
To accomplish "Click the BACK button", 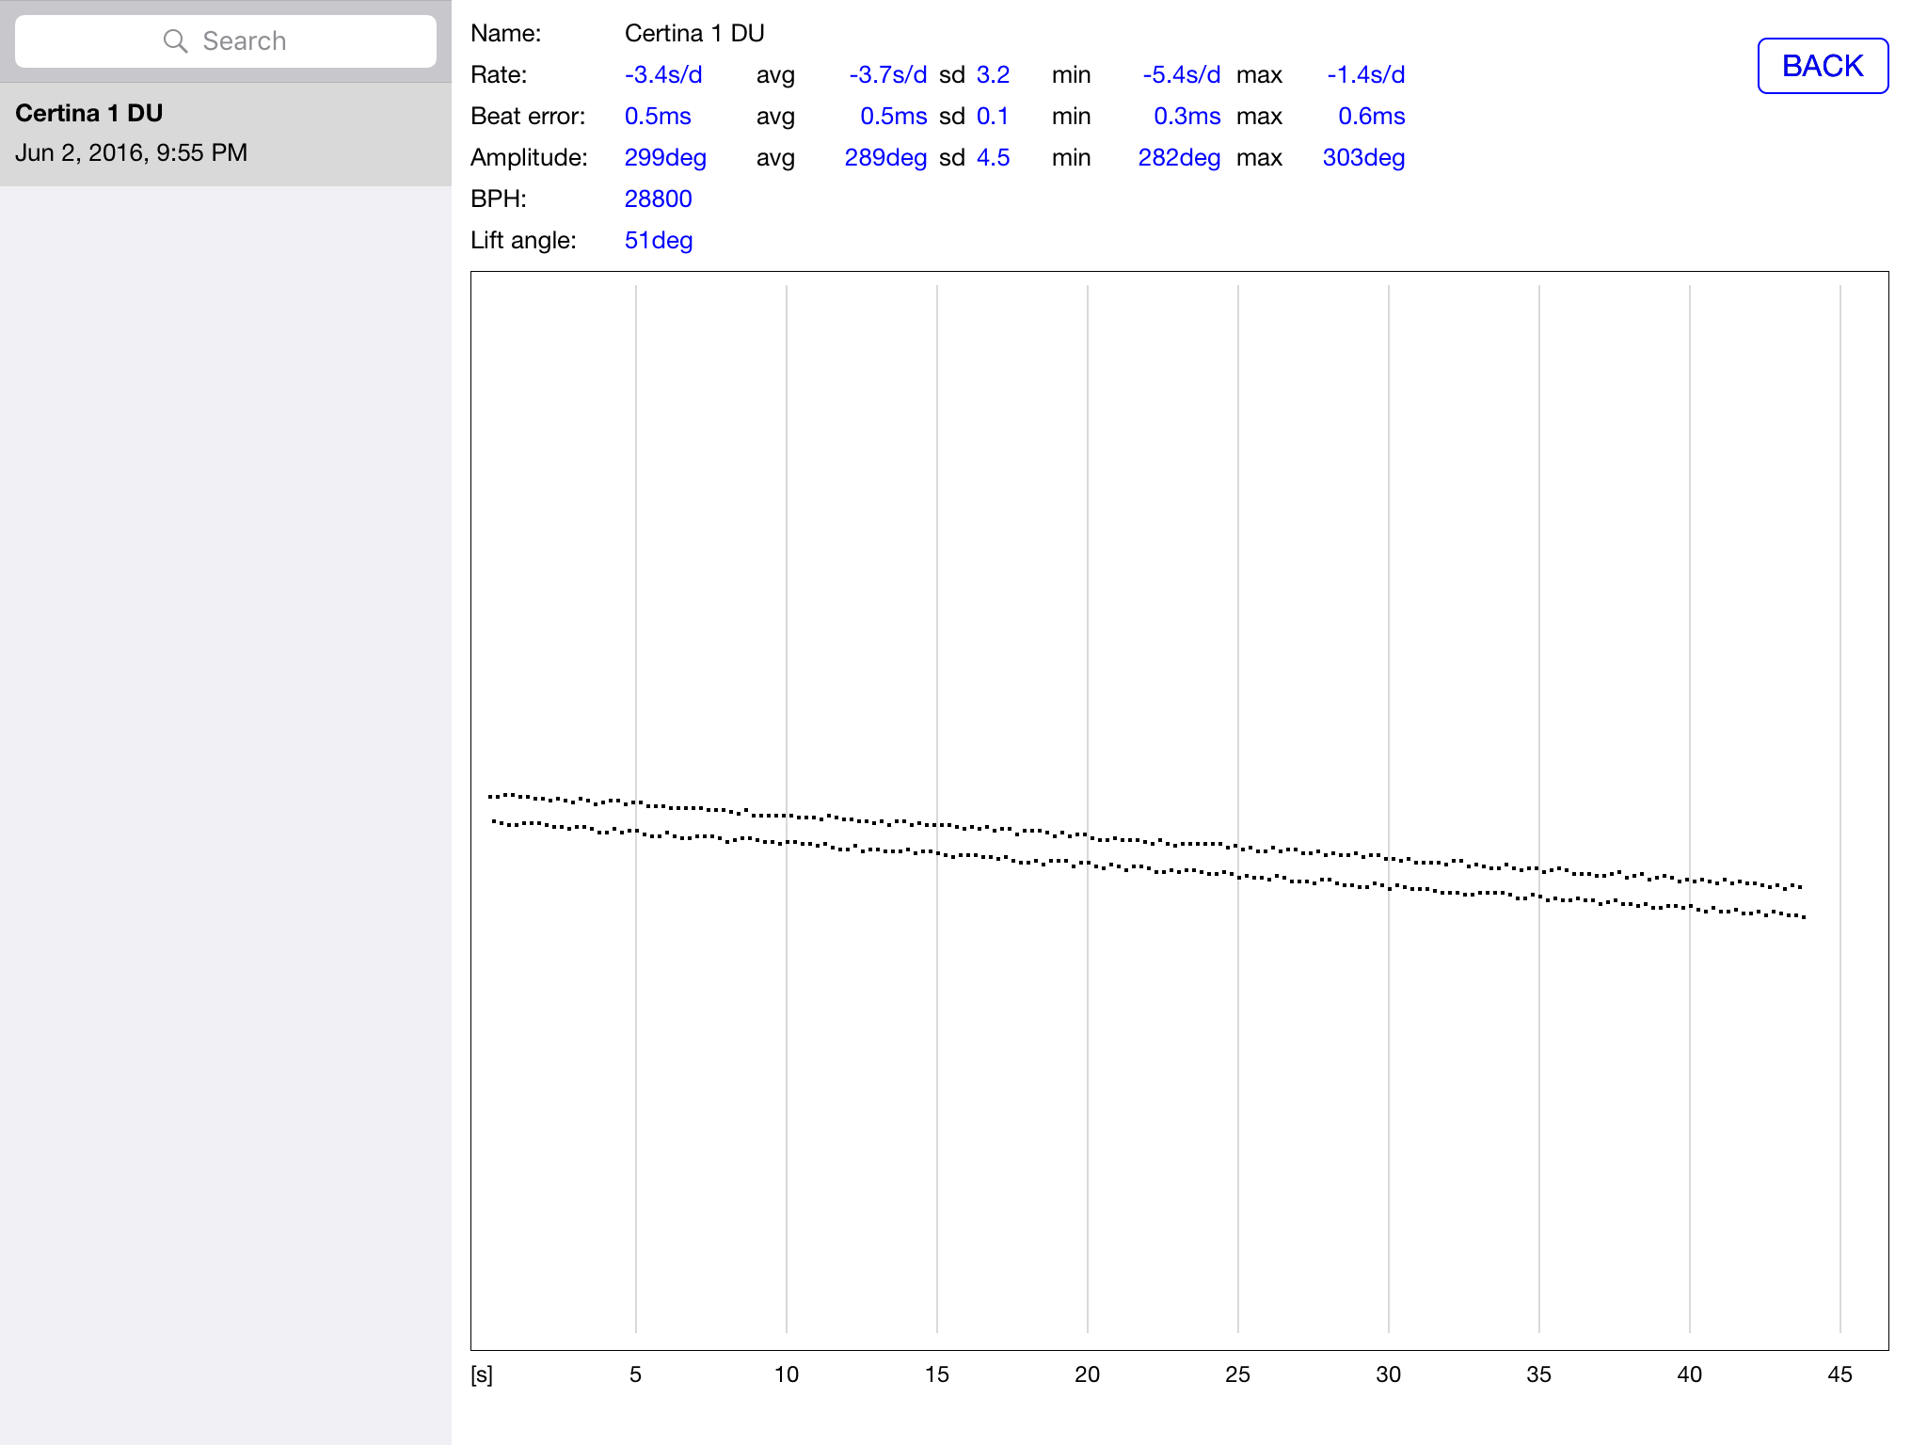I will [x=1823, y=66].
